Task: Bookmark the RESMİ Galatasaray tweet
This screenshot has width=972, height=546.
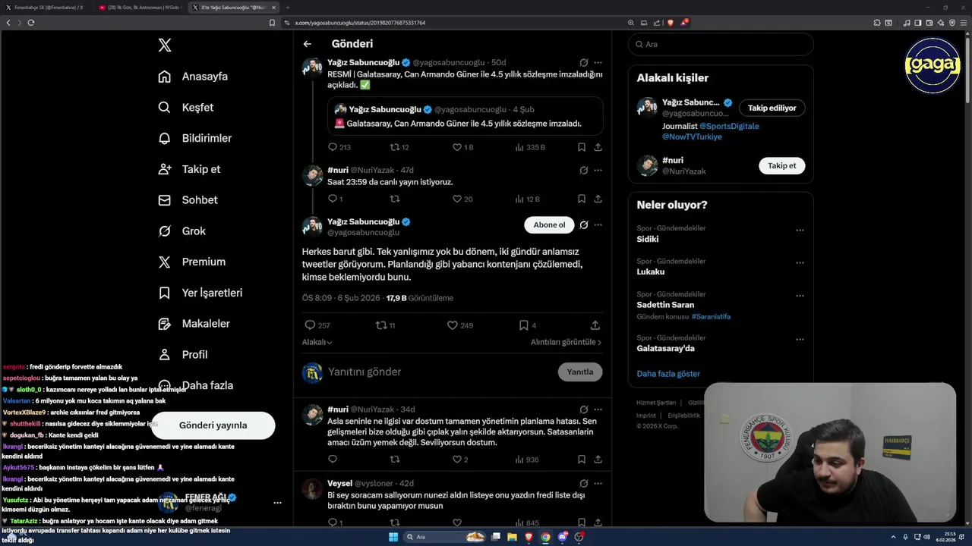Action: point(582,147)
